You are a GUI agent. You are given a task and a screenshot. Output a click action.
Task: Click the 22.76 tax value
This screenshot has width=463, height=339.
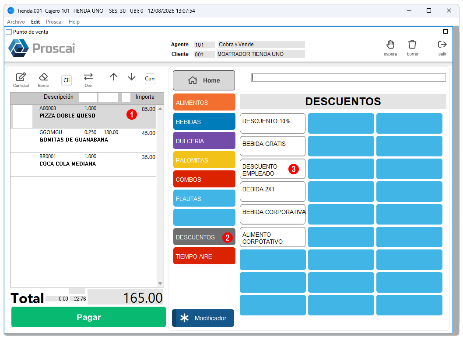click(80, 299)
